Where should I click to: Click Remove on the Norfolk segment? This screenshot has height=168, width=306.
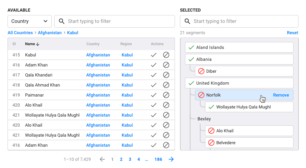point(281,95)
